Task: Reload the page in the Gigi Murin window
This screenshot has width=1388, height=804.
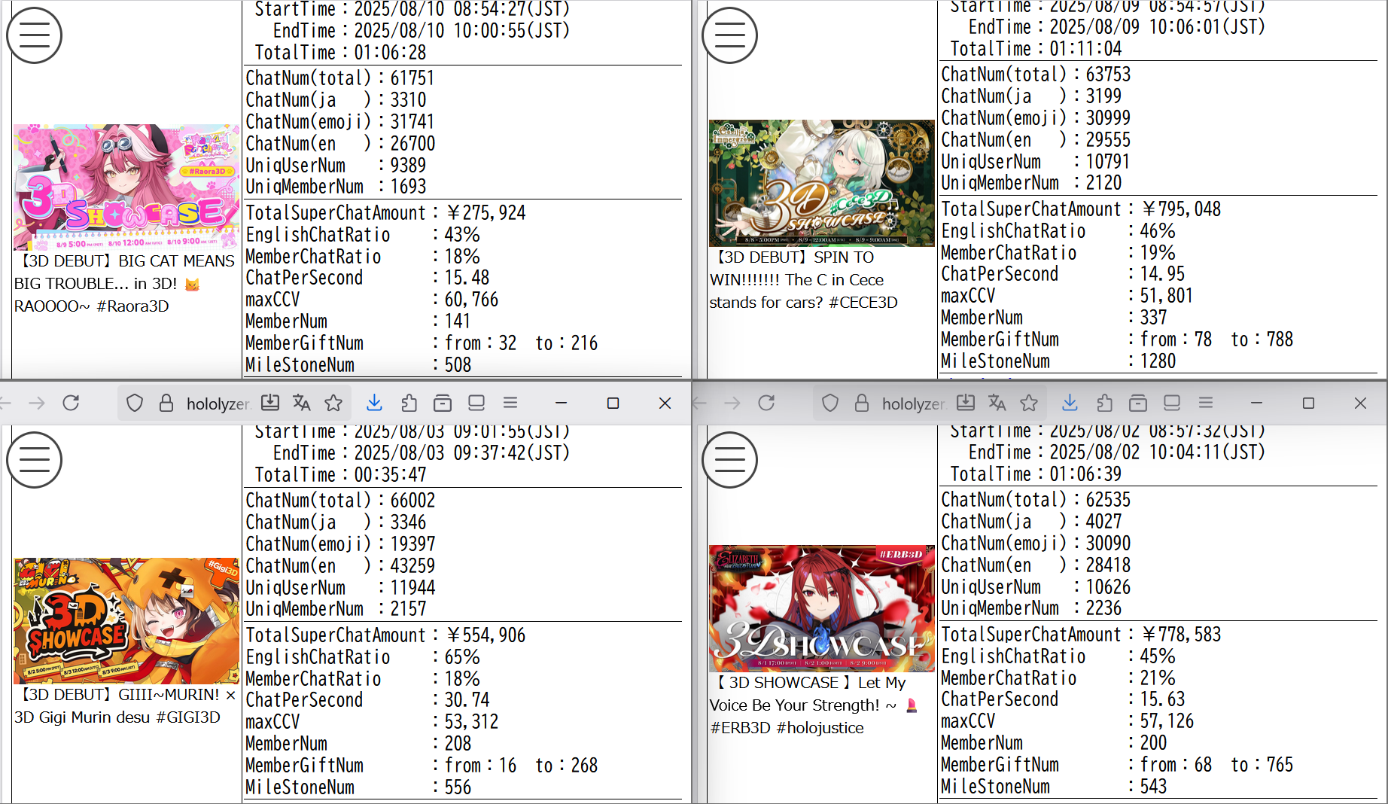Action: pyautogui.click(x=71, y=404)
